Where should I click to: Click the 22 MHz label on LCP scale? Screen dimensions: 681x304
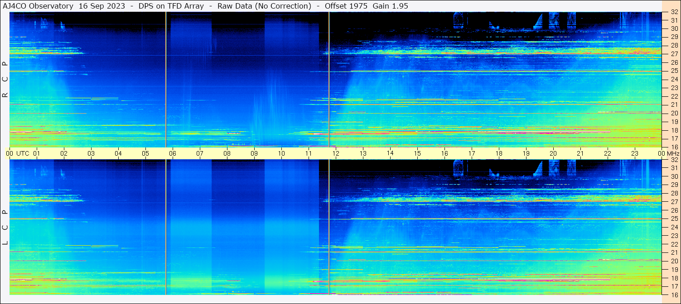pyautogui.click(x=674, y=244)
